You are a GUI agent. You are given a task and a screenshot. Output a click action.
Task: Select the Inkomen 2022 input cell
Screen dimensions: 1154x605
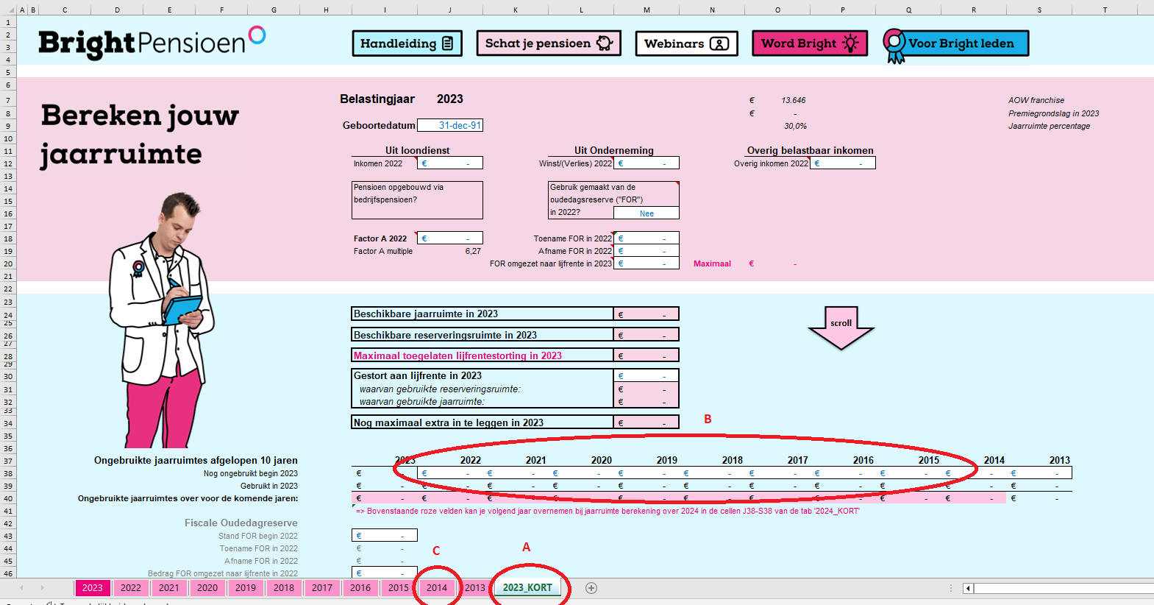450,163
